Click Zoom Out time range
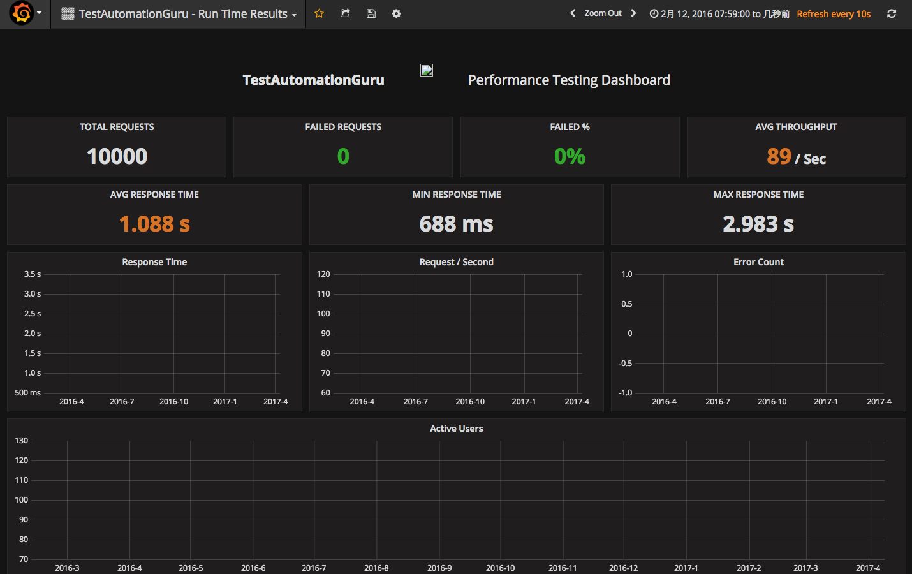The image size is (912, 574). (603, 13)
